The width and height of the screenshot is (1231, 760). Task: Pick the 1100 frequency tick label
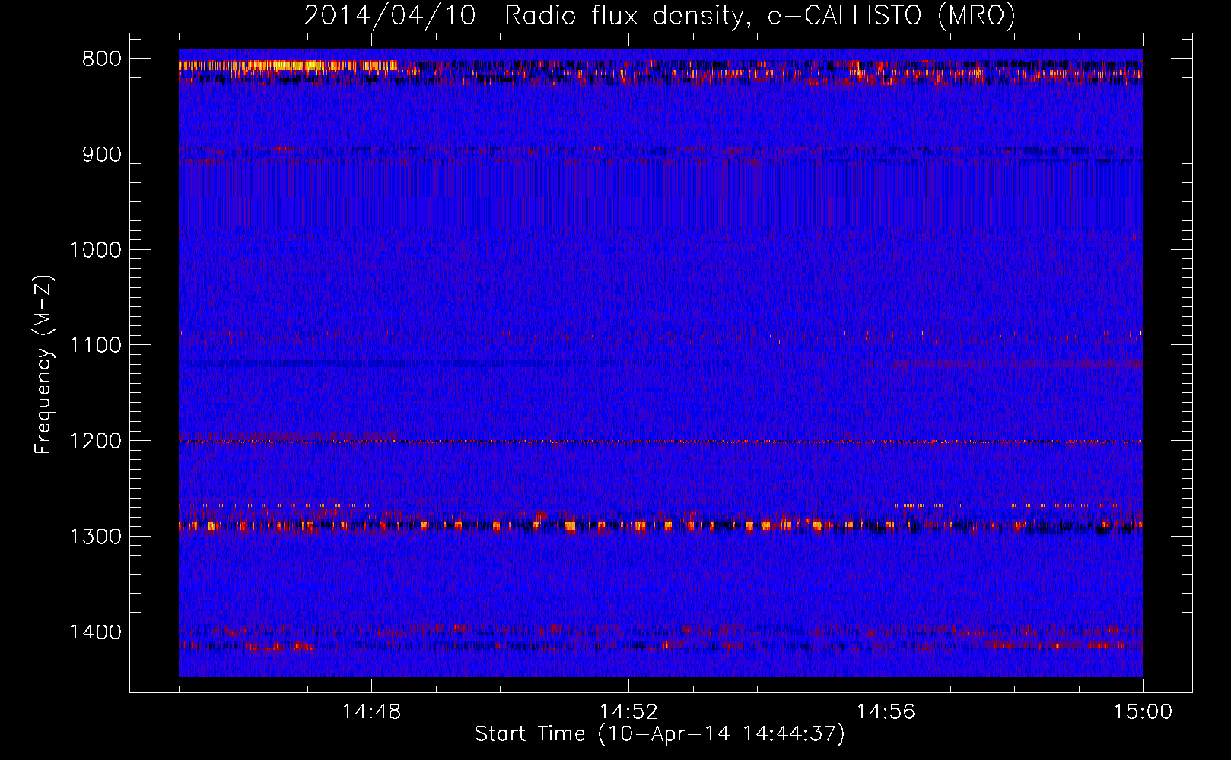pyautogui.click(x=95, y=346)
